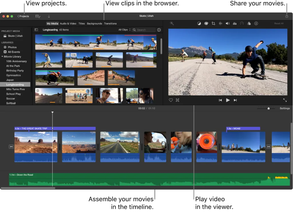Select the Japan event

tap(10, 80)
